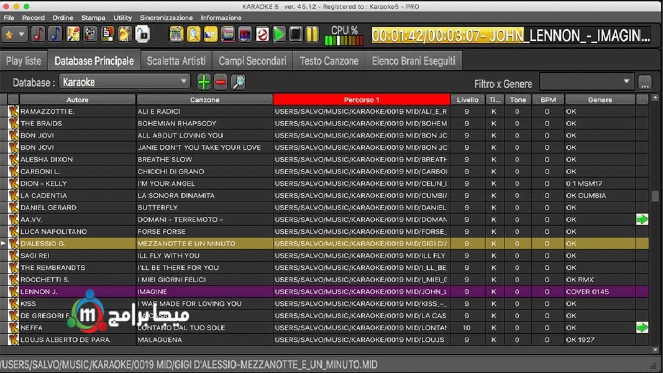Switch to the Play liste tab

pos(24,61)
